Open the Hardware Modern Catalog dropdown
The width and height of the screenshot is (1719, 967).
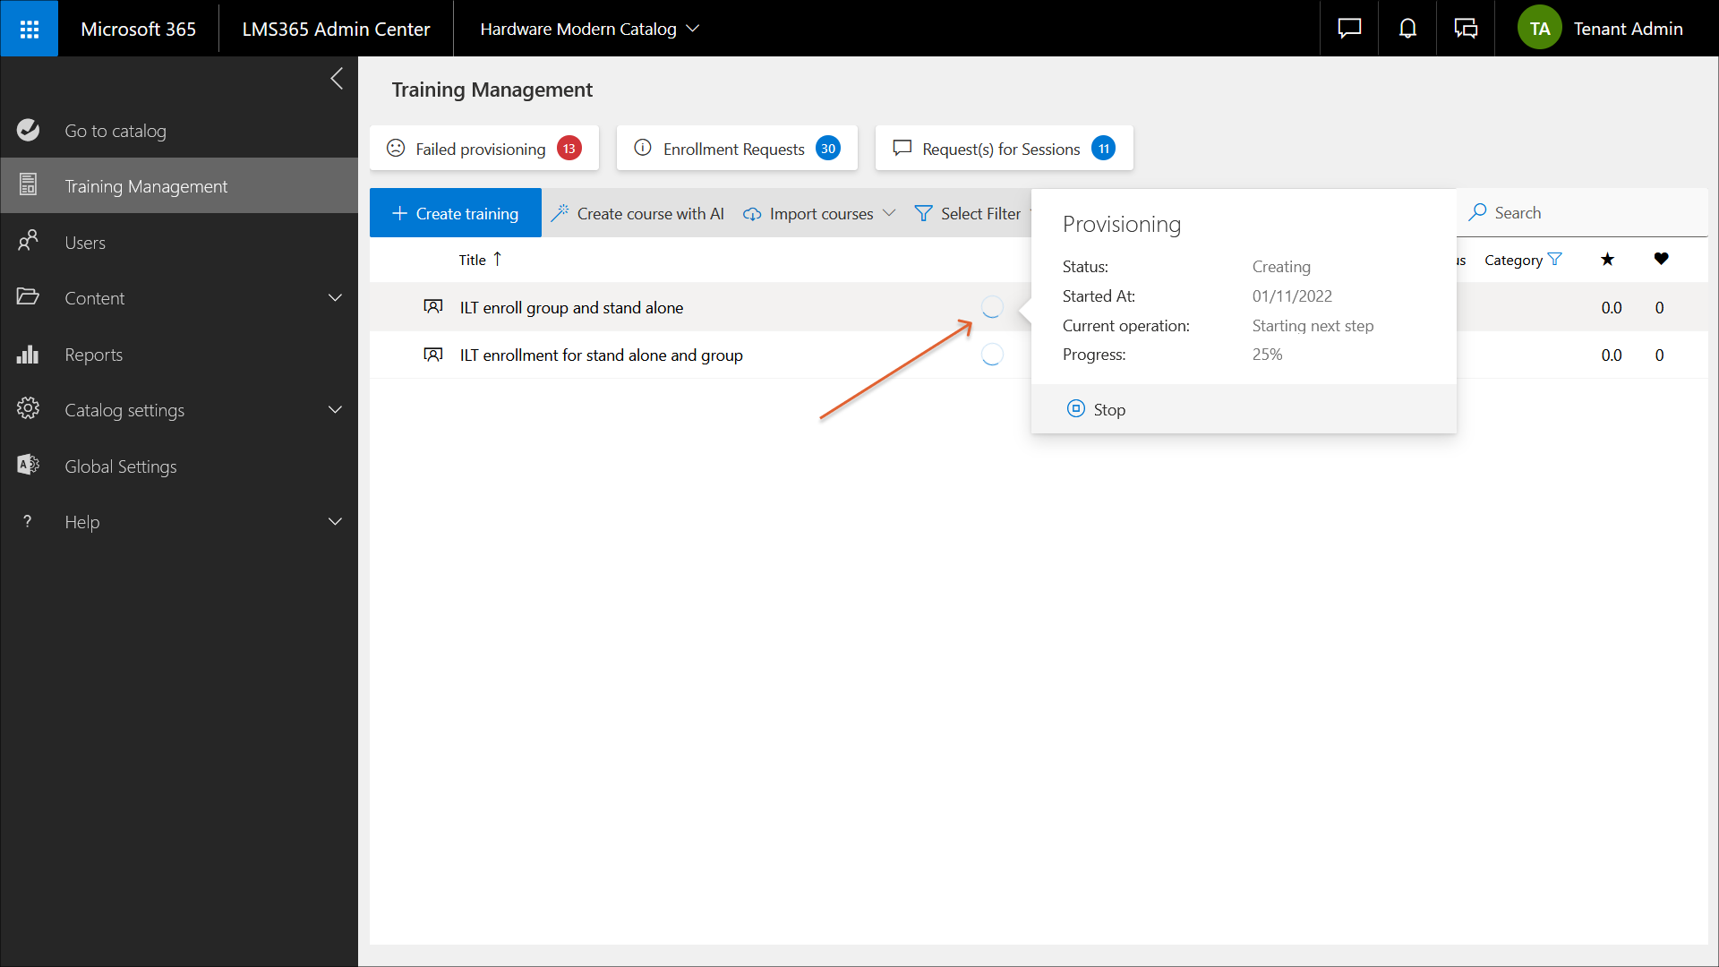[x=589, y=29]
